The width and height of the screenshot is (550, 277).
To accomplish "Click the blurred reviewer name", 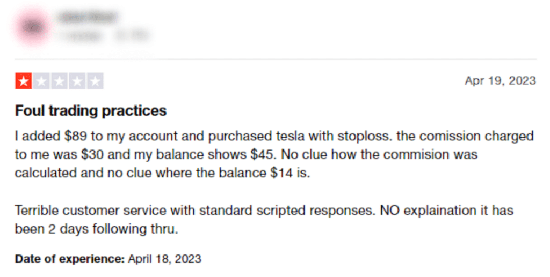I will click(88, 17).
